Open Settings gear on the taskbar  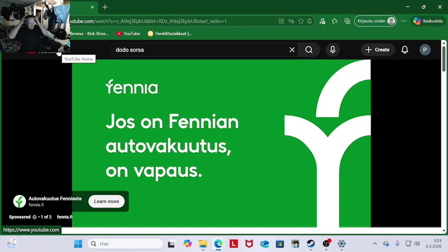click(x=342, y=244)
